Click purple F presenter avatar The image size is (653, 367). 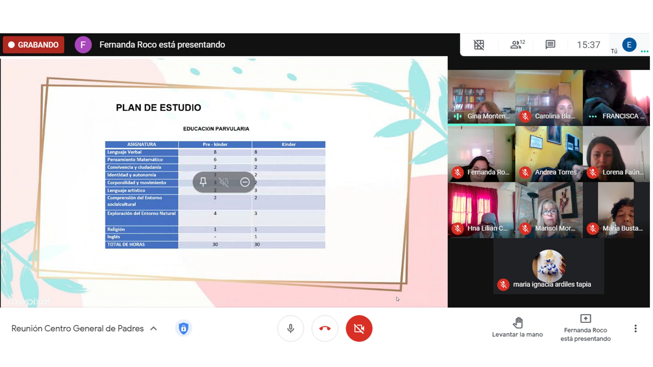coord(83,45)
